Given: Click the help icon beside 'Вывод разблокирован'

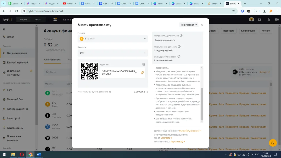Looking at the screenshot, I should pyautogui.click(x=179, y=57).
